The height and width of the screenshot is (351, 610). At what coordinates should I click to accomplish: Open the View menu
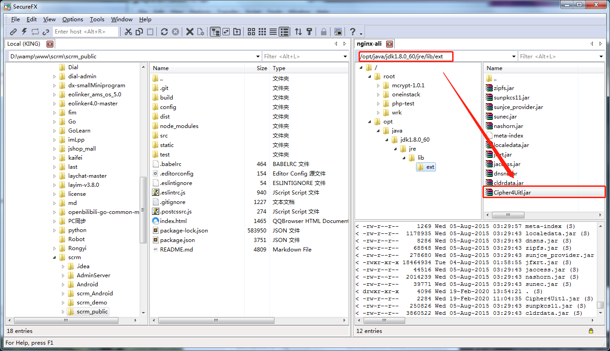49,19
